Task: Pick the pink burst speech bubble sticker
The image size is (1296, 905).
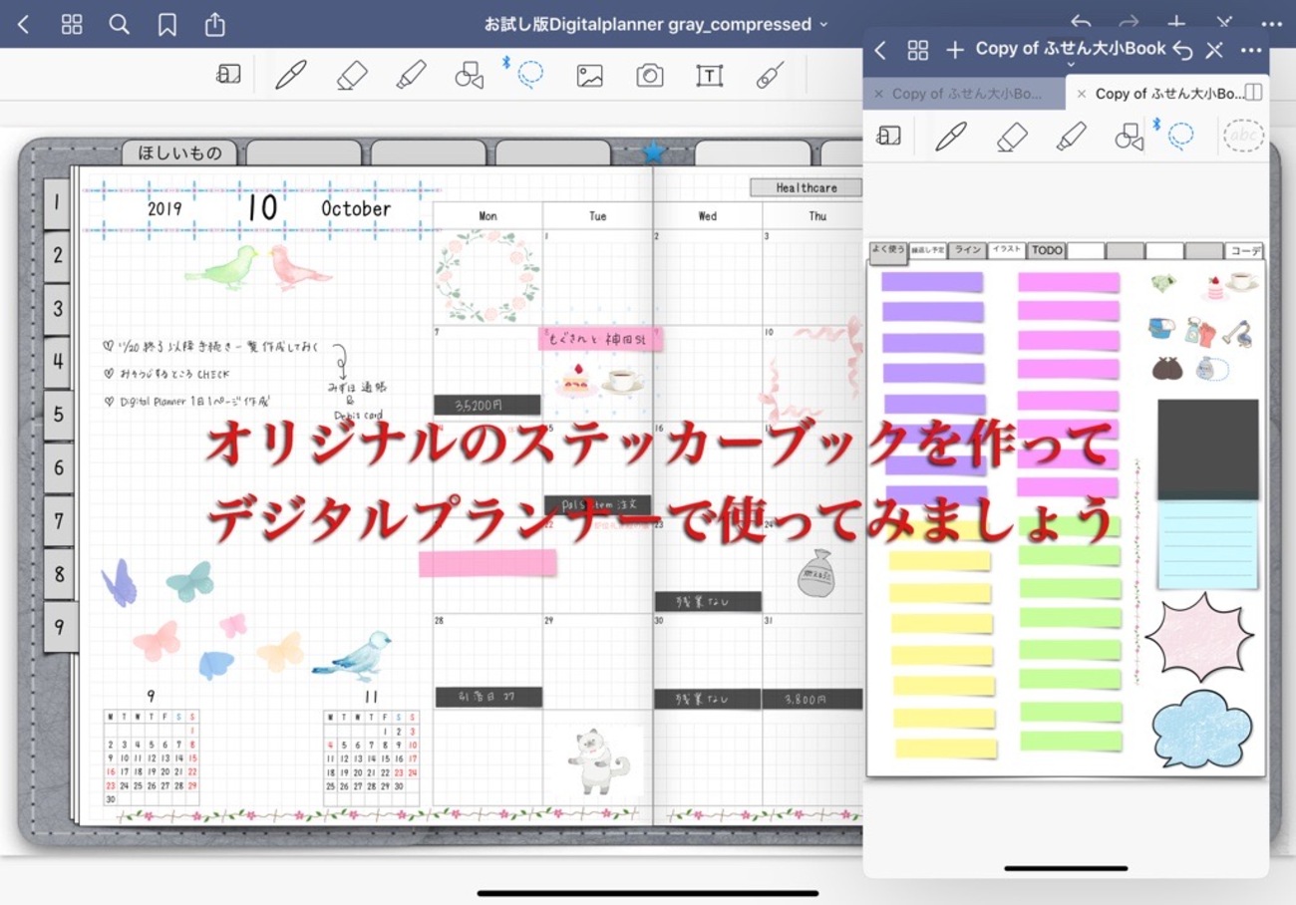Action: (1198, 637)
